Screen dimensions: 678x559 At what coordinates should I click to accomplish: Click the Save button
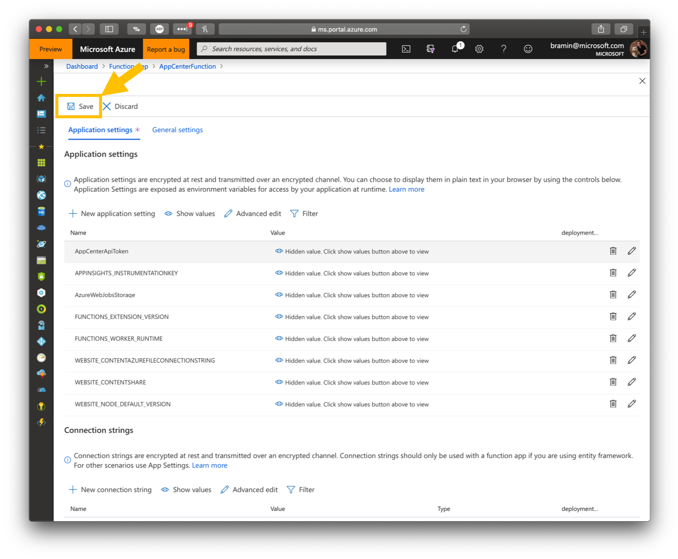[x=80, y=106]
